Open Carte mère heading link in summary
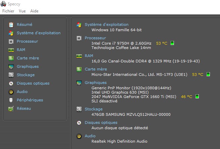This screenshot has width=220, height=149. pos(96,69)
